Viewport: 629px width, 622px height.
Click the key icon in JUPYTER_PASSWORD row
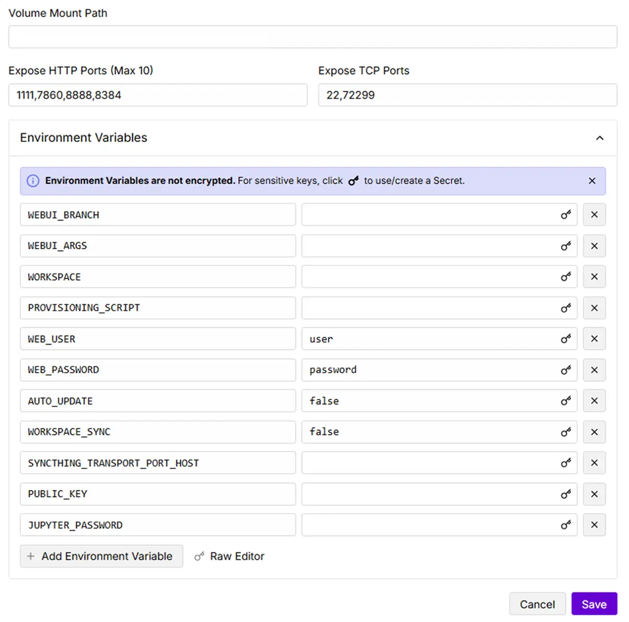[x=566, y=525]
